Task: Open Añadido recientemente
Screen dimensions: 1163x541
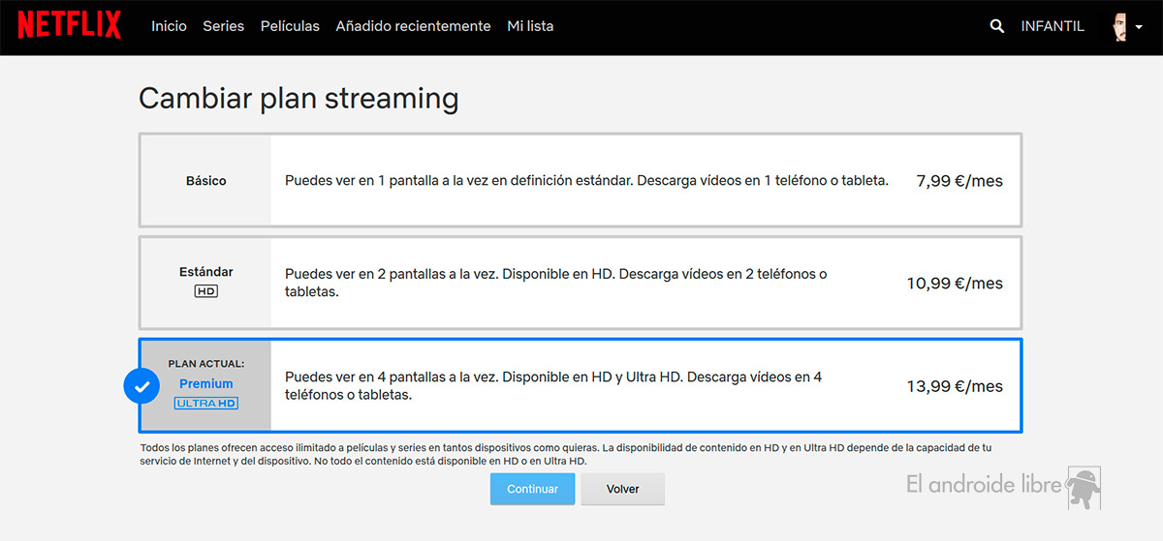Action: click(413, 26)
